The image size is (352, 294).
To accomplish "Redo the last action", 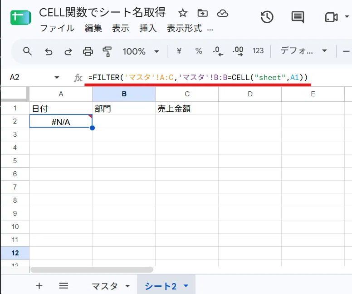I will click(x=68, y=51).
